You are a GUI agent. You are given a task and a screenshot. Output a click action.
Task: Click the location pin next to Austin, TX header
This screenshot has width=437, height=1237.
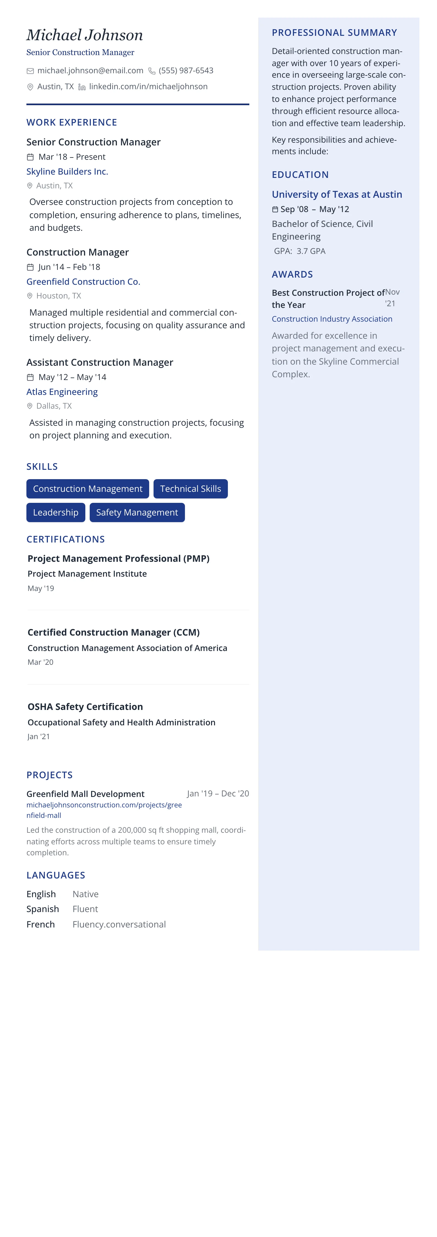pyautogui.click(x=30, y=87)
